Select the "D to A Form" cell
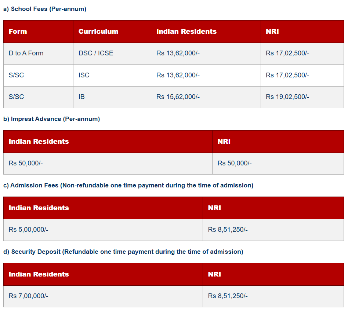 tap(26, 53)
